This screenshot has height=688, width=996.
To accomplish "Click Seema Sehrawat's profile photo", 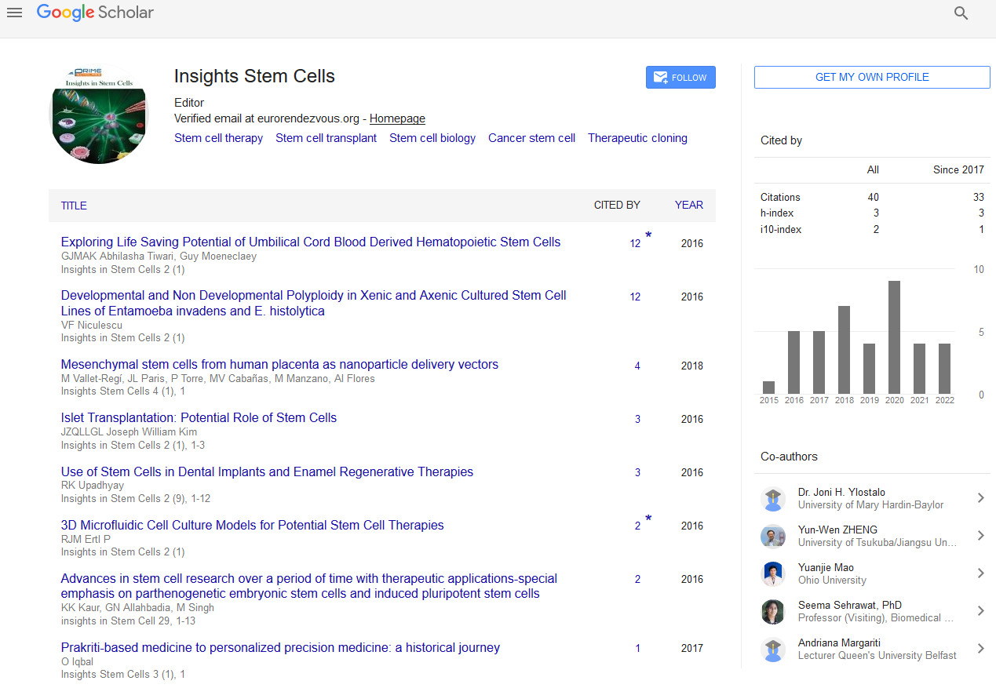I will tap(773, 611).
